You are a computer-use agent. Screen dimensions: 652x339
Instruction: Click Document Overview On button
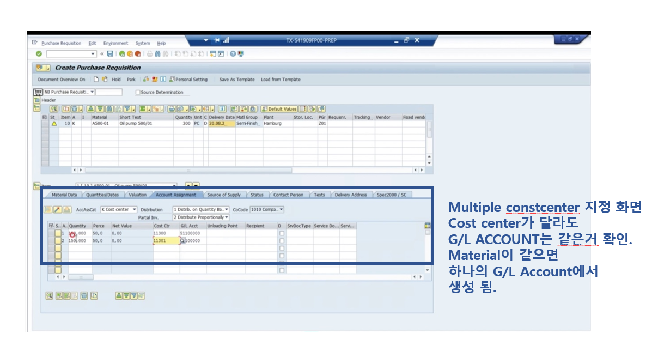click(62, 80)
